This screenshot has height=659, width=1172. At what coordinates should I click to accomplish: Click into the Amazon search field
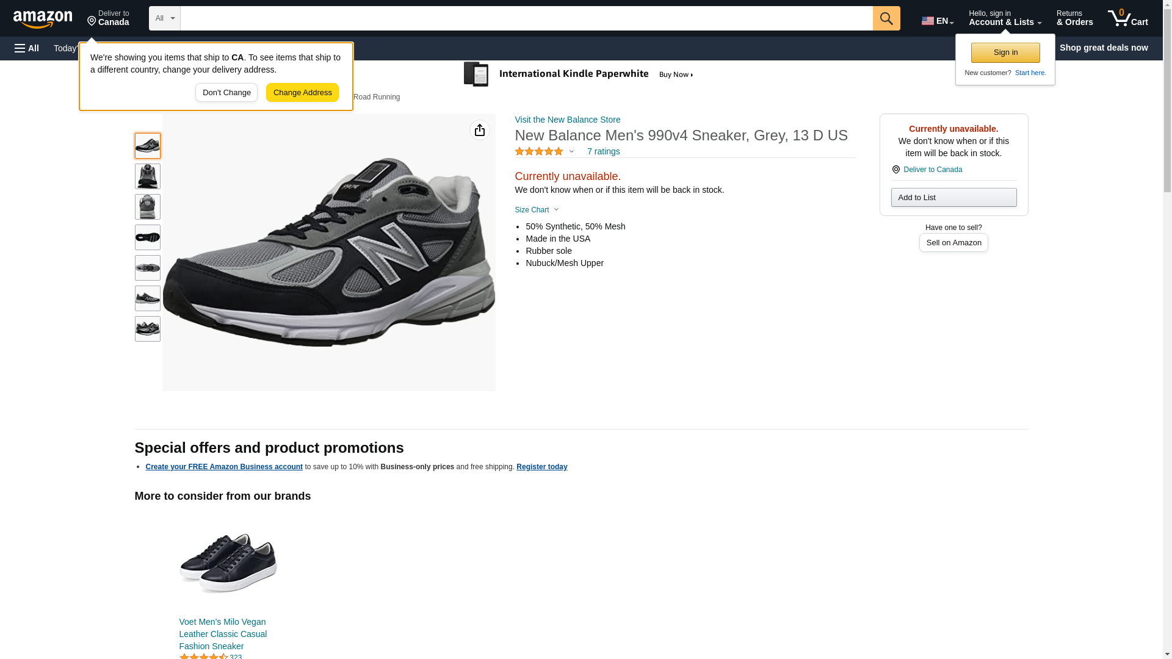[x=526, y=18]
